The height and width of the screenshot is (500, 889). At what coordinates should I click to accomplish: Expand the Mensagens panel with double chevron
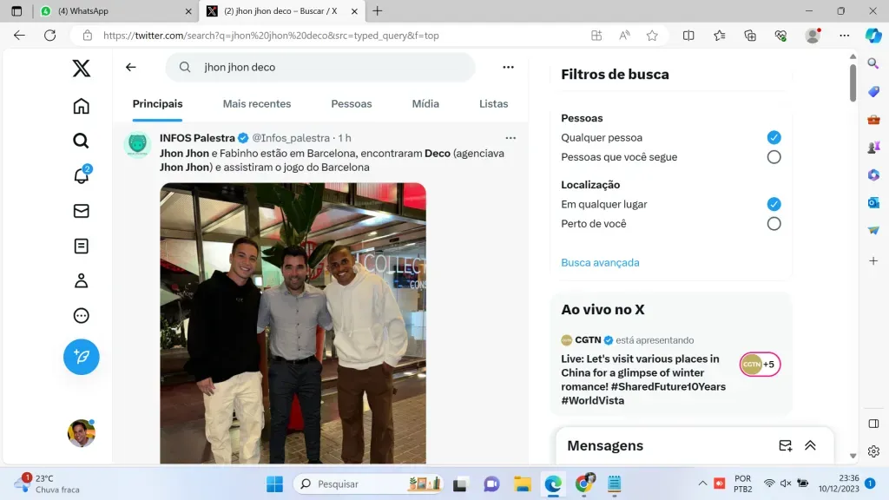[x=810, y=445]
